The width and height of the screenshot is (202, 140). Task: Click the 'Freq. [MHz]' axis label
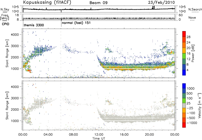pos(5,17)
